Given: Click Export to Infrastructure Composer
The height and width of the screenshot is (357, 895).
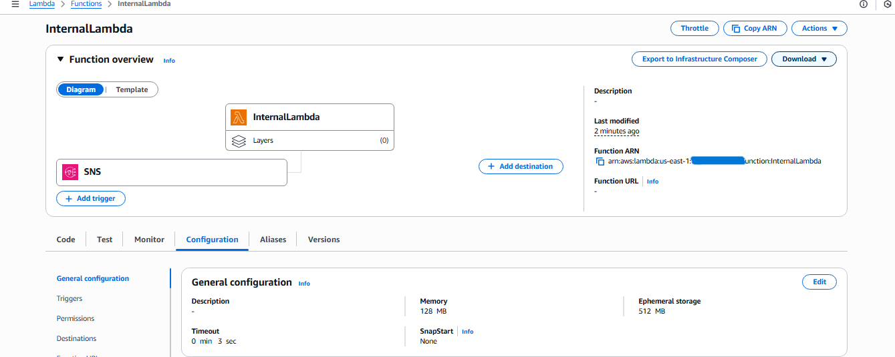Looking at the screenshot, I should click(699, 59).
